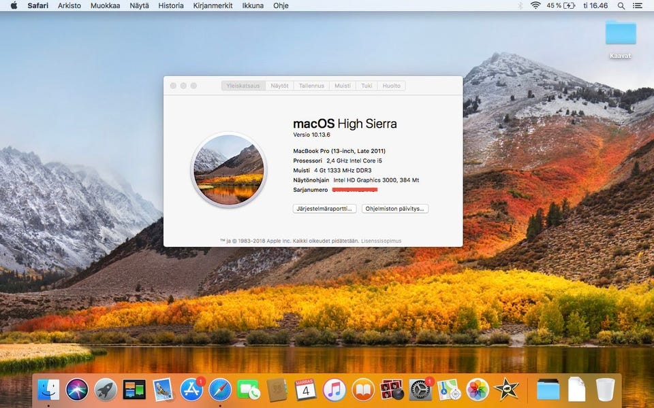Image resolution: width=654 pixels, height=408 pixels.
Task: Open Mail stamp icon in dock
Action: coord(163,390)
